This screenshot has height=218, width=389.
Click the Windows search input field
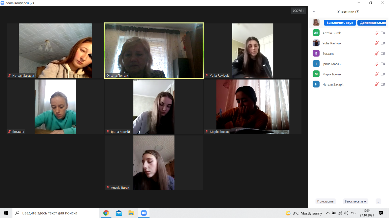pyautogui.click(x=56, y=213)
